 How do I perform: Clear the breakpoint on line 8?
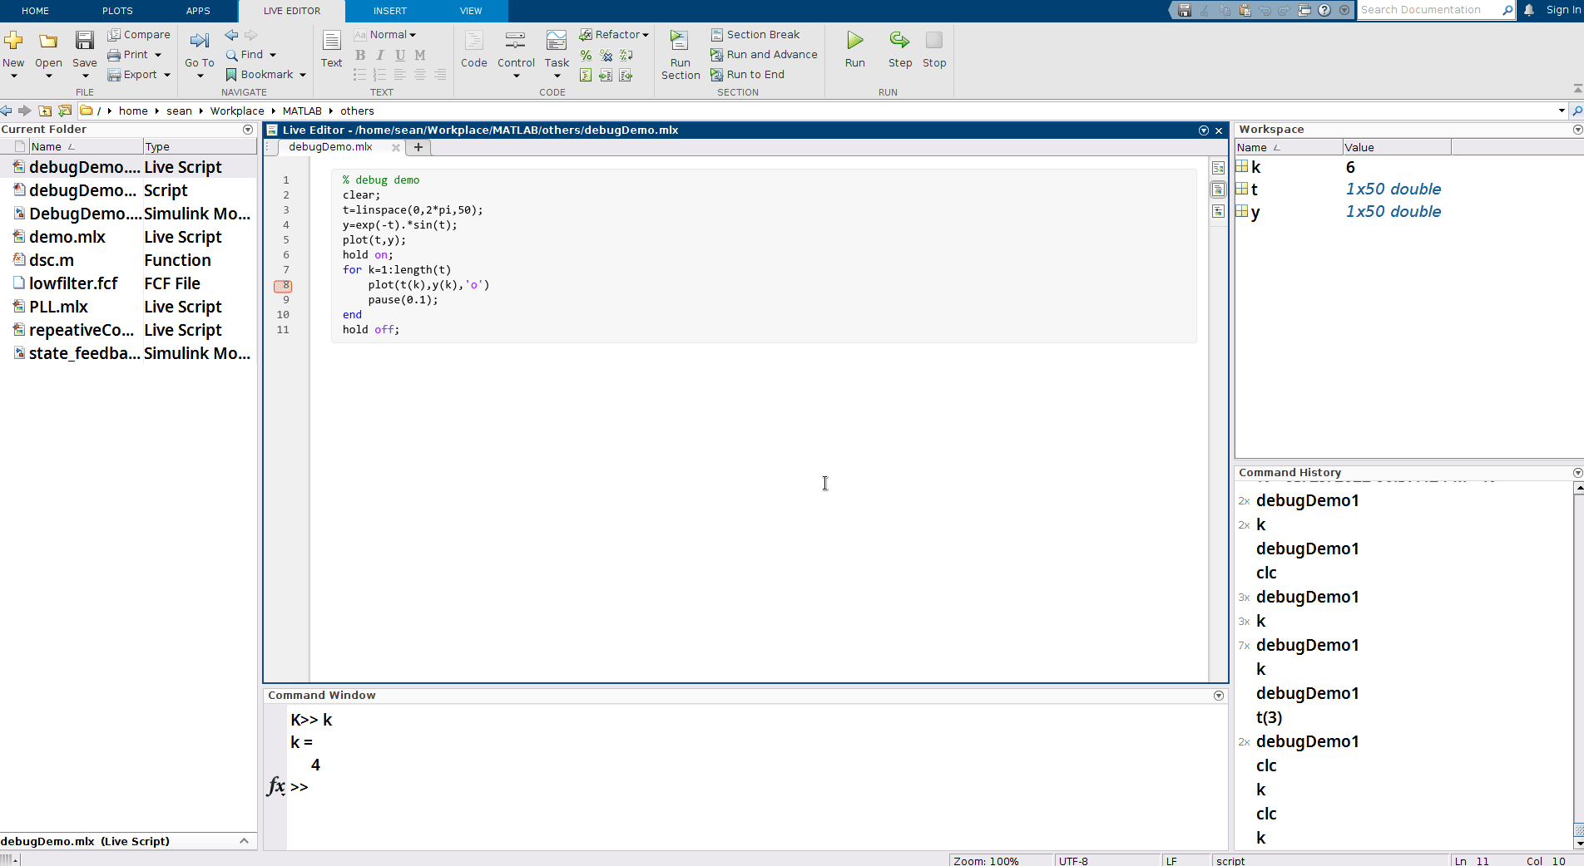284,285
